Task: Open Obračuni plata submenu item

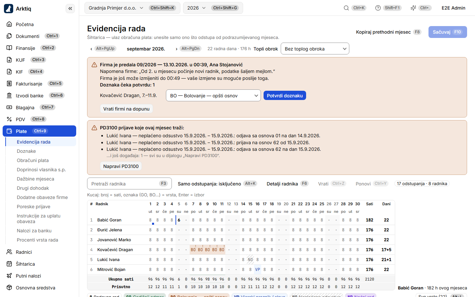Action: 41,160
